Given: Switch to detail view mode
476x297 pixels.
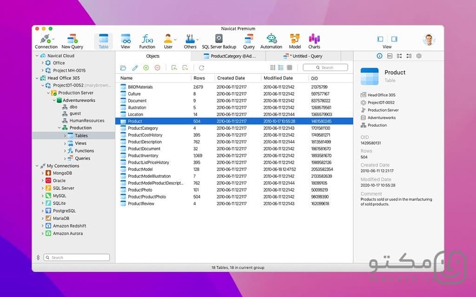Looking at the screenshot, I should click(x=290, y=67).
